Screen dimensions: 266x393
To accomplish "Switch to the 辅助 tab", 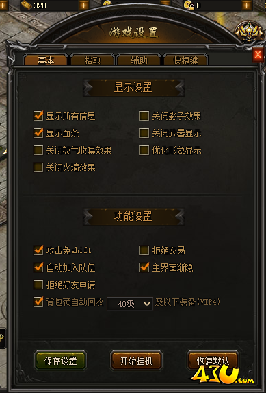I will 139,60.
